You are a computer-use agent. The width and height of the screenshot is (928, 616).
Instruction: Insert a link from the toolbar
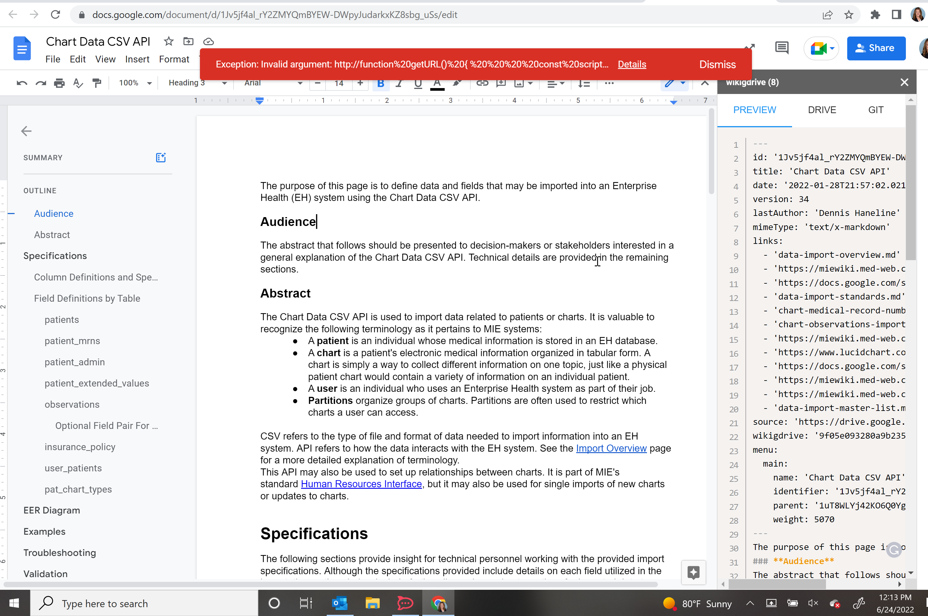pos(482,83)
